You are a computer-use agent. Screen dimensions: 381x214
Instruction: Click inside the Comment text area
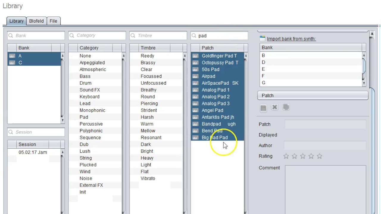(x=325, y=189)
